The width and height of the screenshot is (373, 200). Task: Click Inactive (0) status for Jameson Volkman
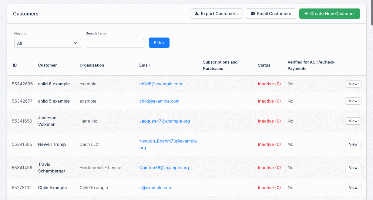pyautogui.click(x=269, y=121)
